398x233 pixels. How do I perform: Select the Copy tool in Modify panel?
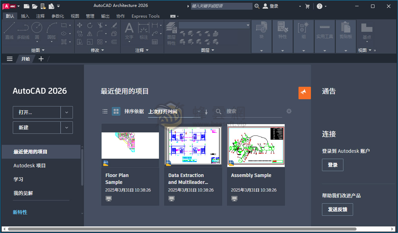coord(80,34)
